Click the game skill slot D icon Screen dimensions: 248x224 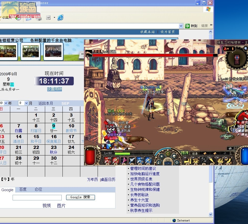[204, 160]
